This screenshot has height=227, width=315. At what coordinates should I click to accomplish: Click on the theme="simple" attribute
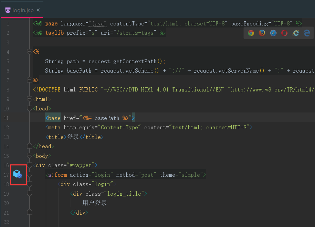(x=181, y=175)
